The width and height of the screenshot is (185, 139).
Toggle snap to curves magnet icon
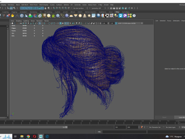57,8
